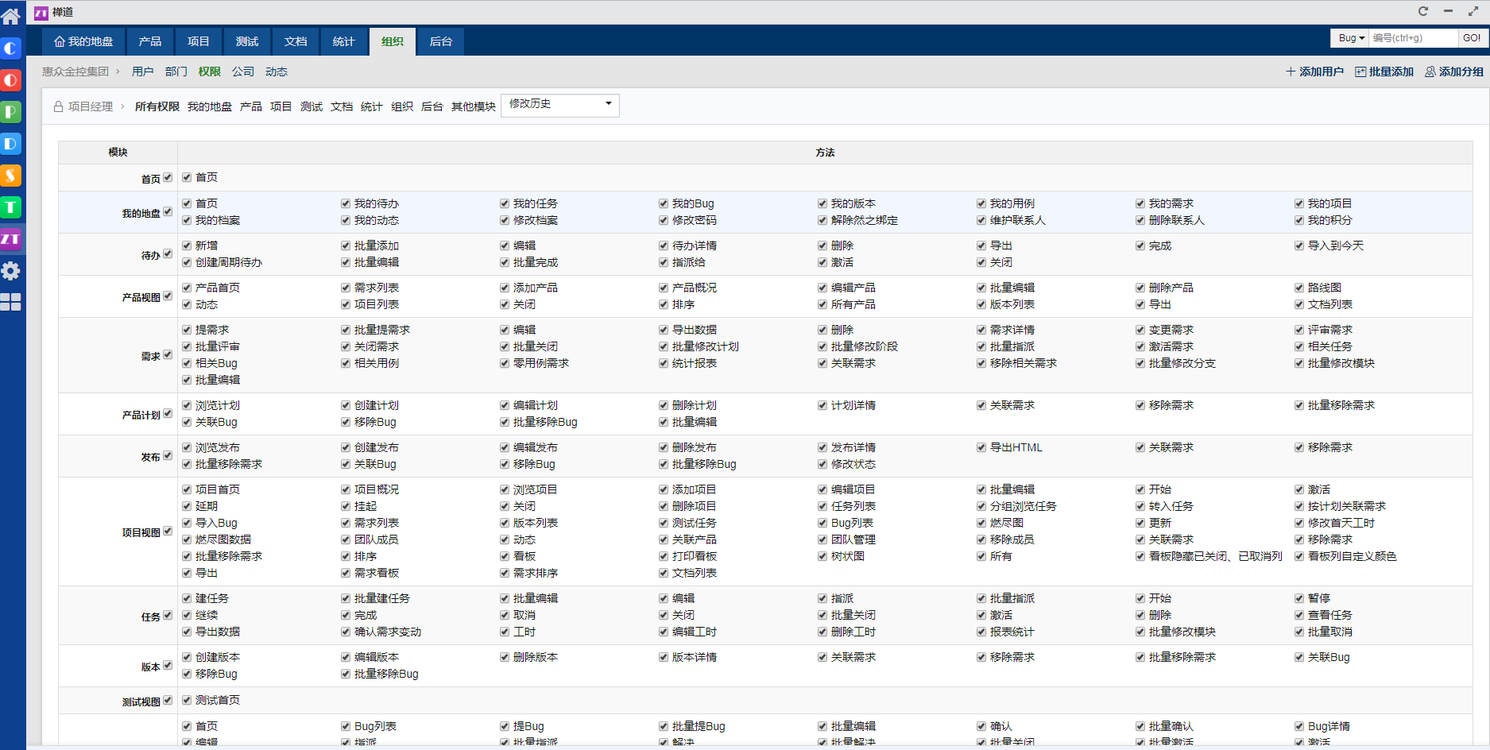Toggle the 任务 module checkbox
Viewport: 1490px width, 750px height.
(x=168, y=616)
